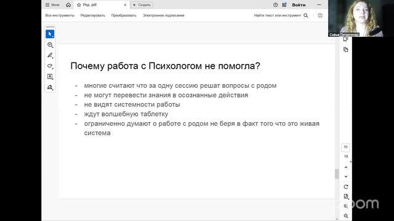The image size is (394, 221).
Task: Click the search magnifier icon
Action: click(x=306, y=15)
